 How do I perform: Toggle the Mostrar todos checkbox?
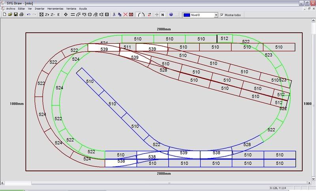click(x=222, y=15)
